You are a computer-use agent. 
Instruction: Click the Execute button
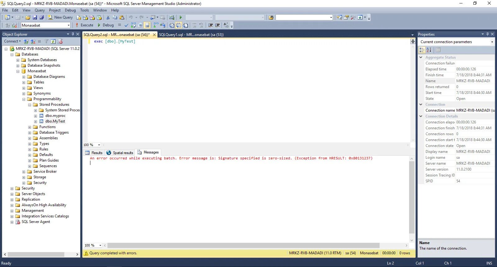coord(84,25)
